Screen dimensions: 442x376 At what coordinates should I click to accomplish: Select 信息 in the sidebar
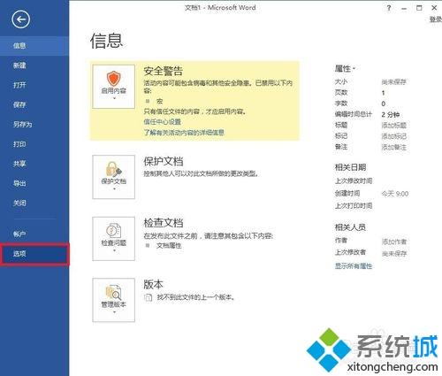pyautogui.click(x=34, y=46)
